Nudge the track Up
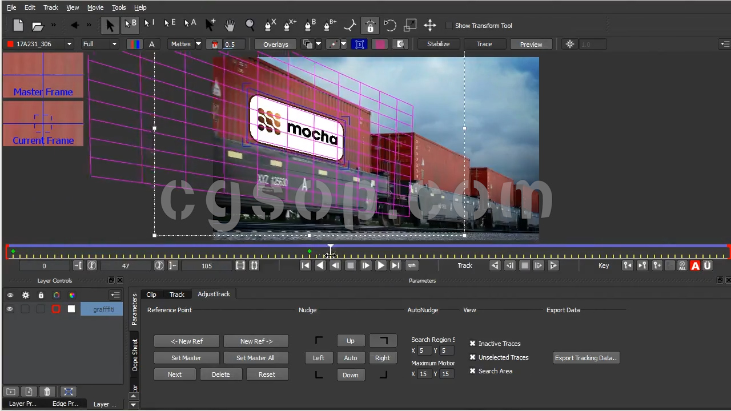Image resolution: width=731 pixels, height=411 pixels. [351, 341]
